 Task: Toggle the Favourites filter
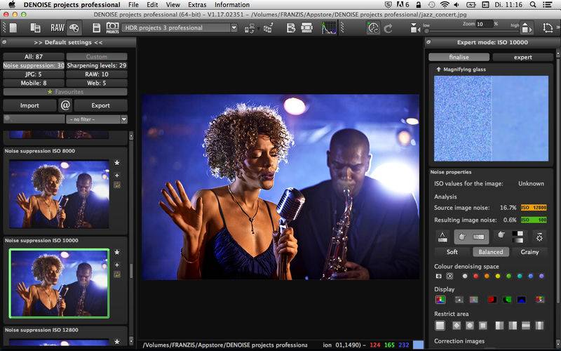[65, 92]
